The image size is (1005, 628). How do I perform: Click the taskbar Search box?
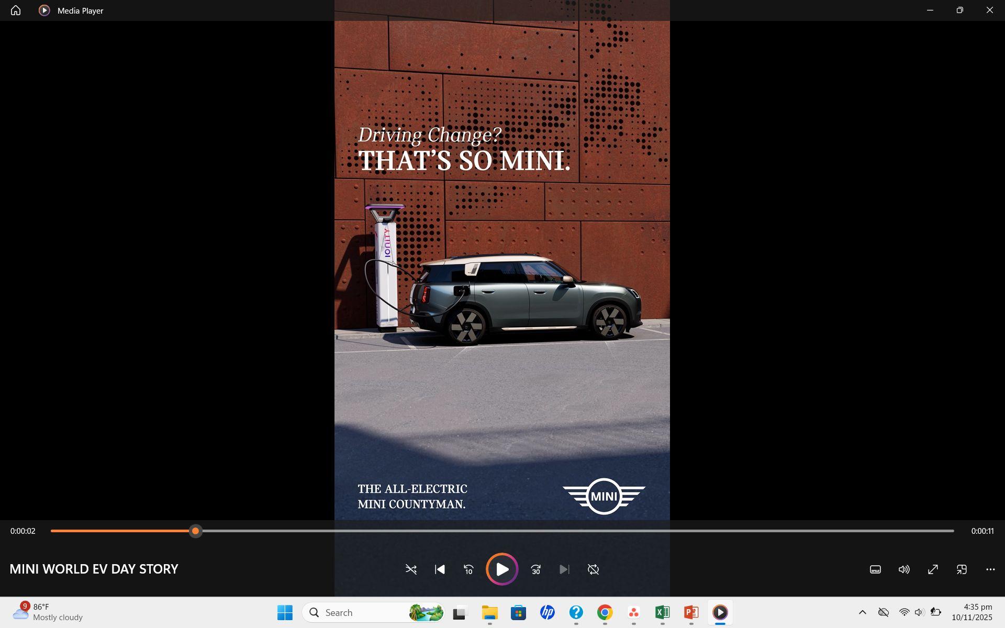pos(361,612)
